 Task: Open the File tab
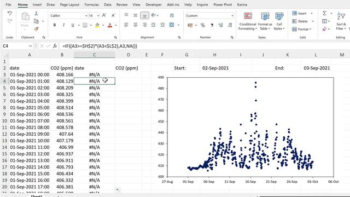8,4
